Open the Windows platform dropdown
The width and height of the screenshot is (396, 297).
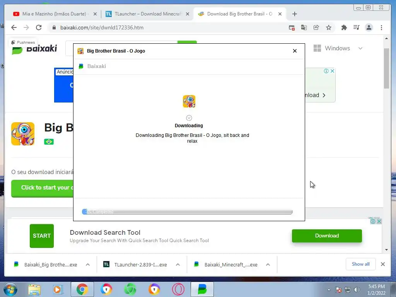(x=338, y=48)
